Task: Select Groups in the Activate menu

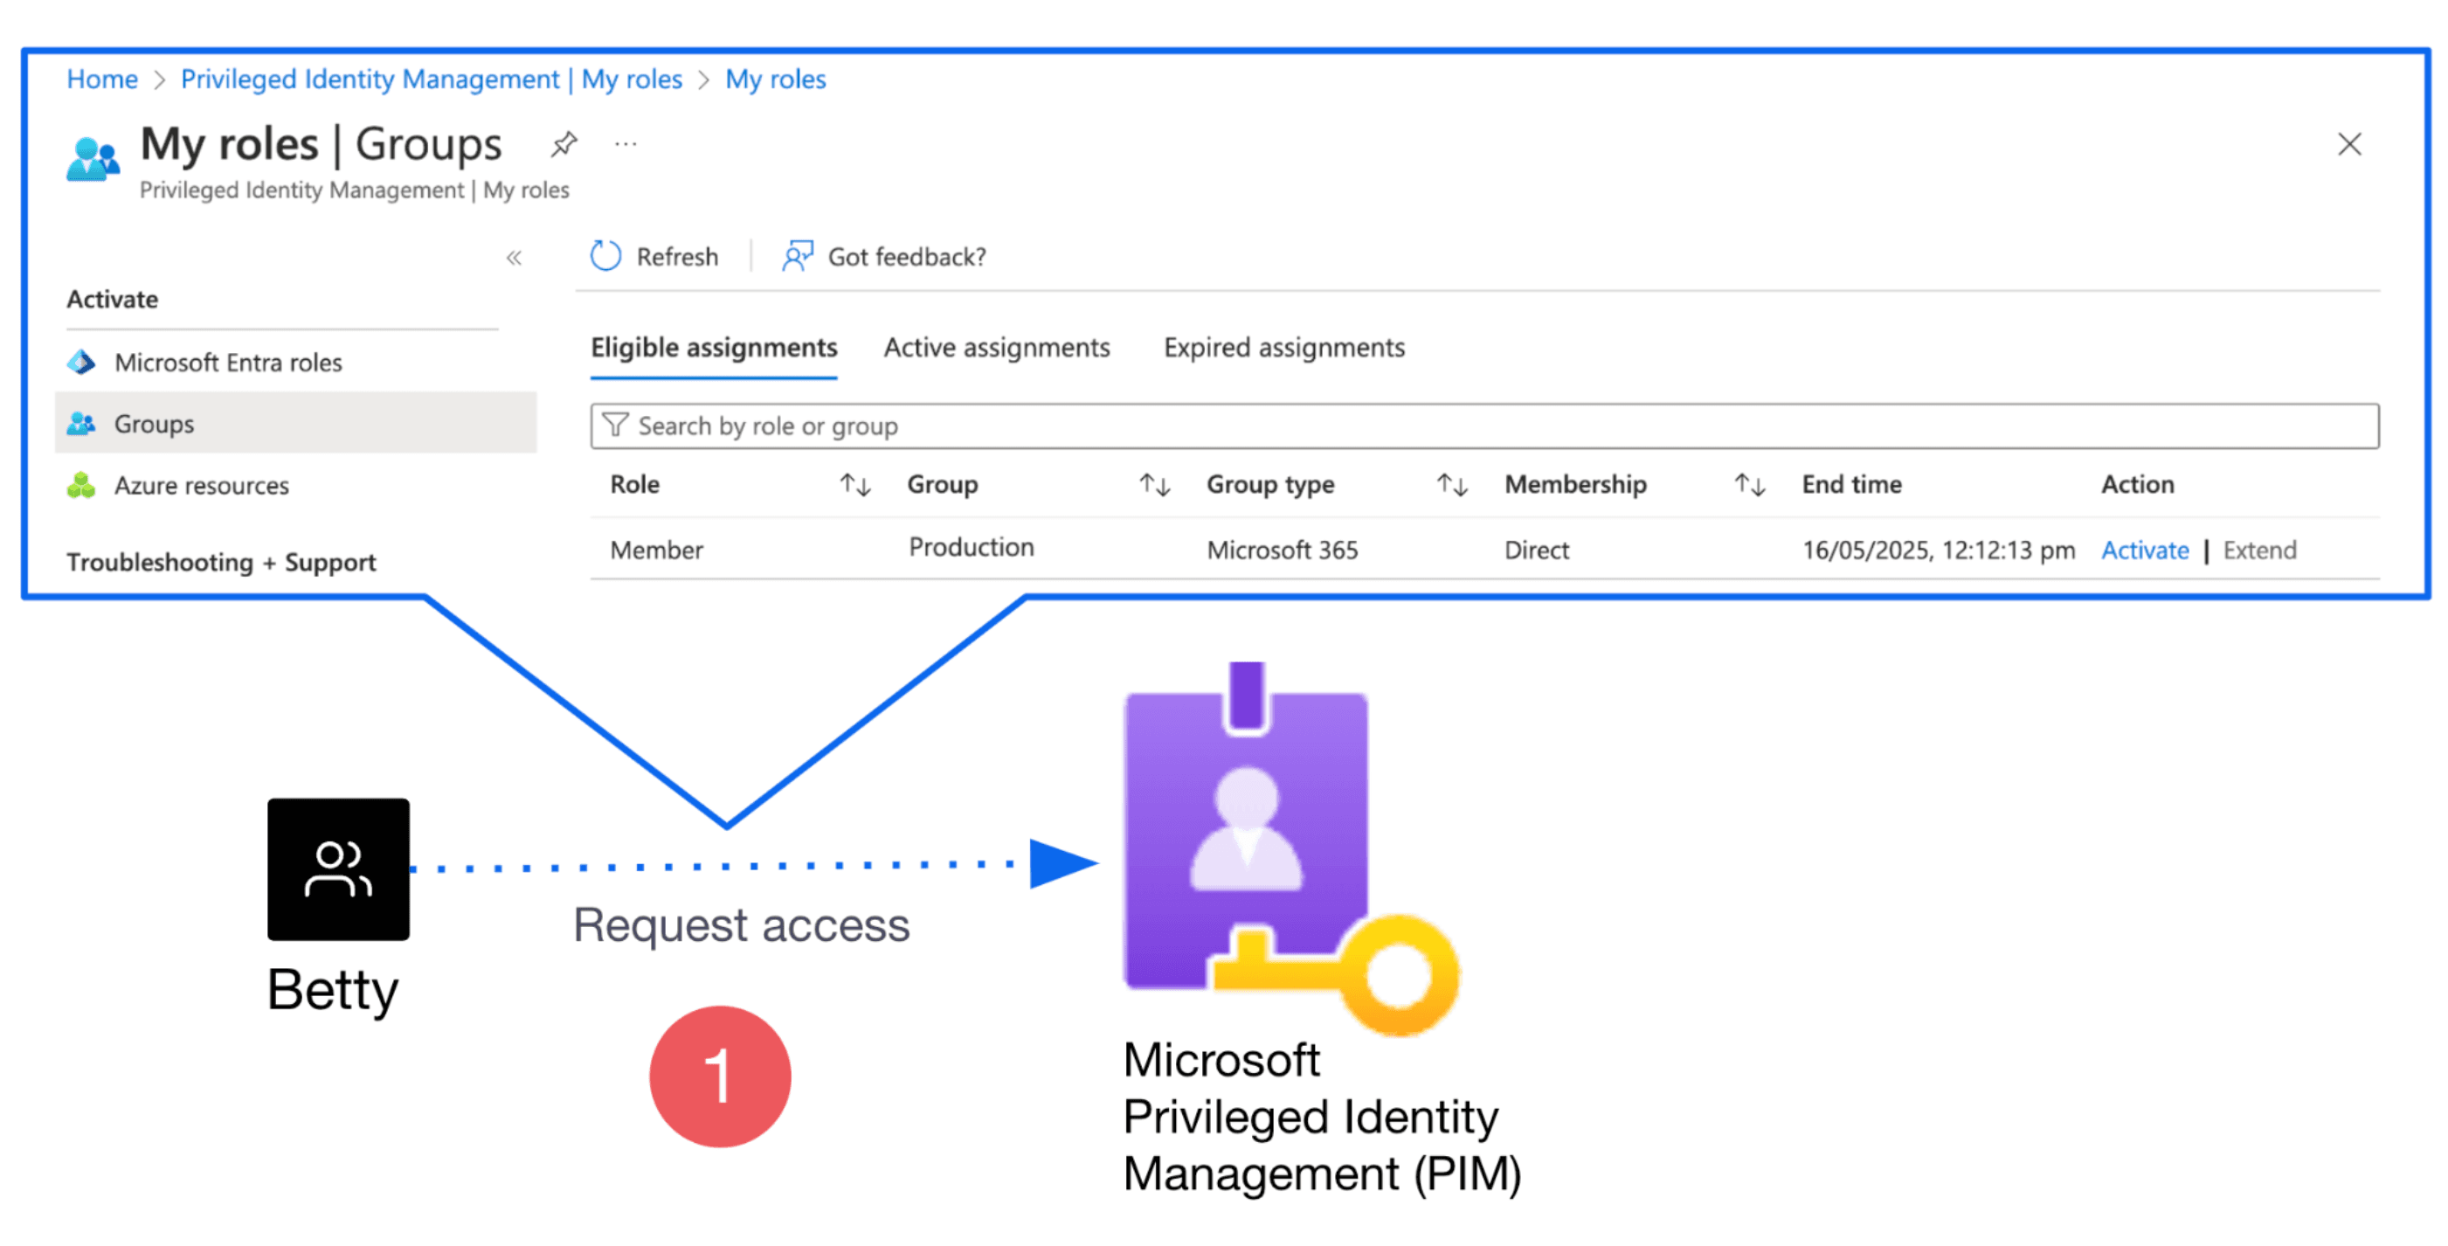Action: coord(295,423)
